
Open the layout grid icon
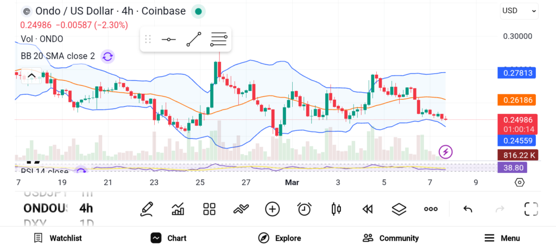tap(209, 209)
